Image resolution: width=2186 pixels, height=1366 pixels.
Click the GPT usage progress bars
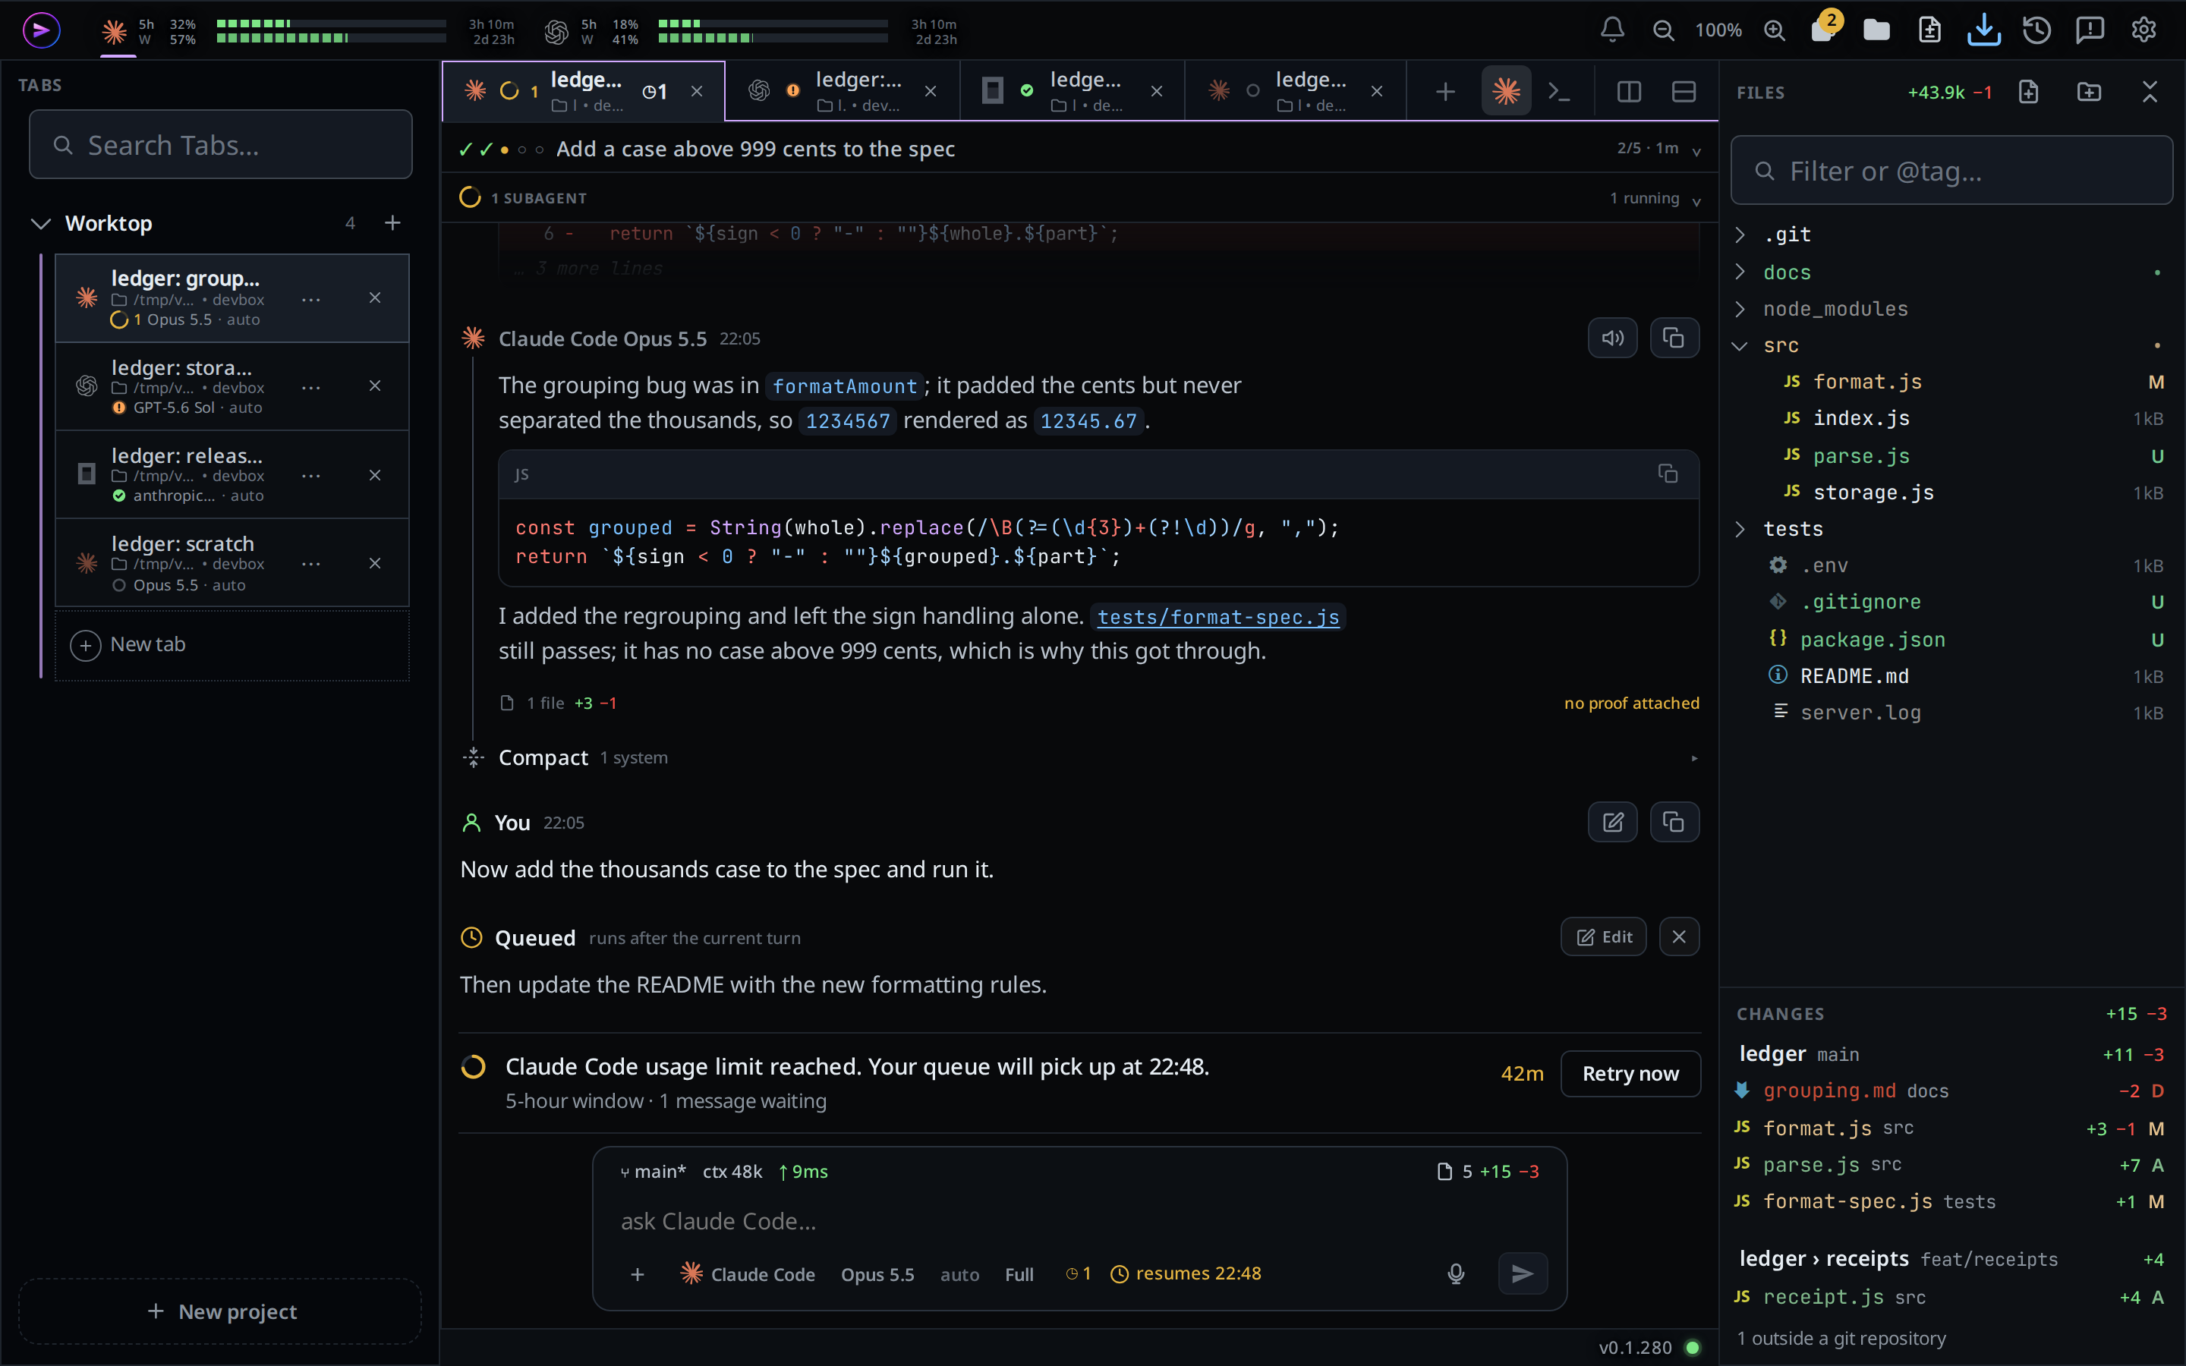(773, 30)
